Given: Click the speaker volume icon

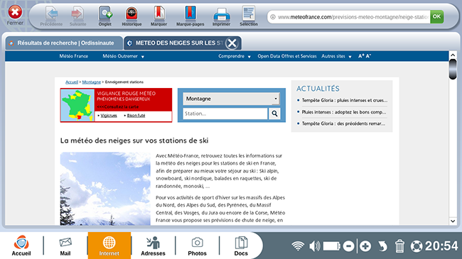Looking at the screenshot, I should point(315,246).
